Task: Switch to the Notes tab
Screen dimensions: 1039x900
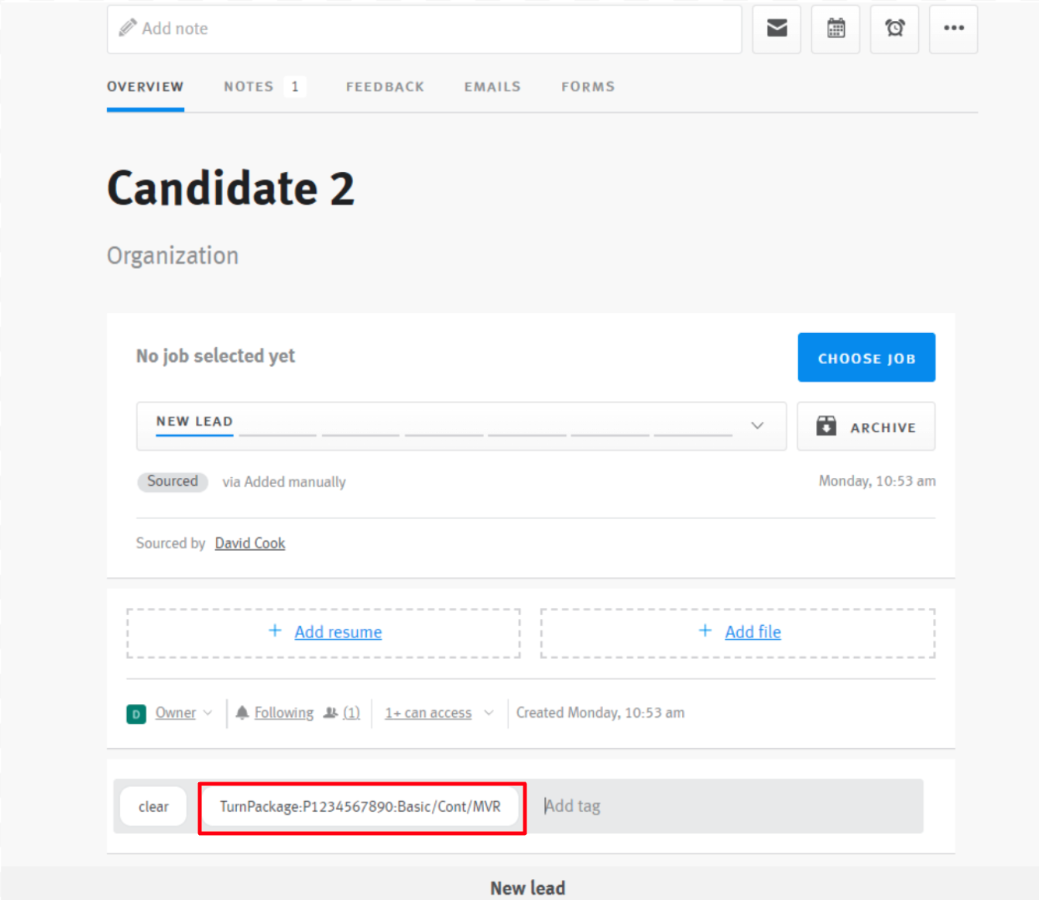Action: pyautogui.click(x=249, y=87)
